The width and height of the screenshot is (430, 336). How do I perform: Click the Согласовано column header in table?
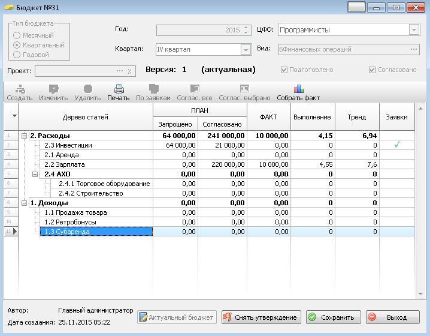pyautogui.click(x=222, y=124)
